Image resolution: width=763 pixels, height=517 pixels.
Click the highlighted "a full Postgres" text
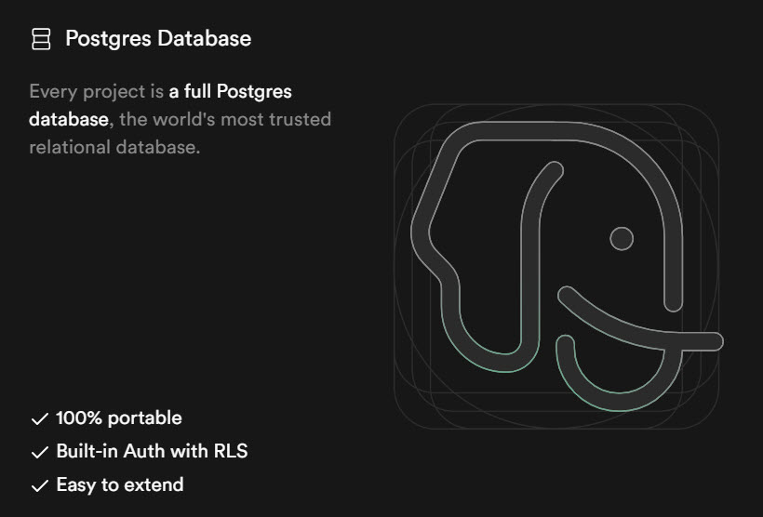tap(230, 92)
